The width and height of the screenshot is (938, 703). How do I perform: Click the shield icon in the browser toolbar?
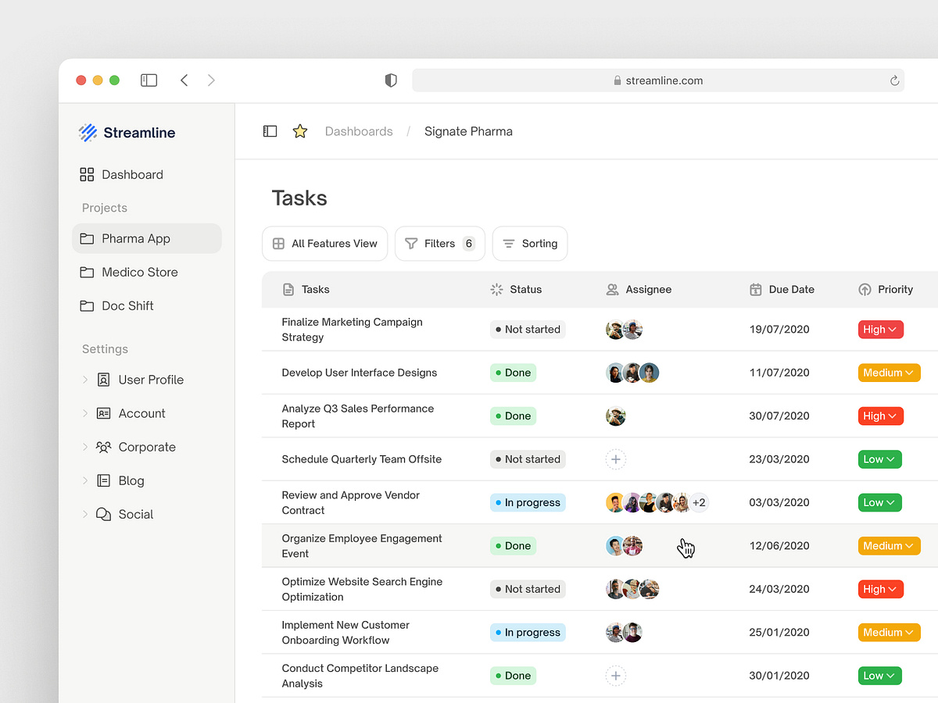coord(390,80)
